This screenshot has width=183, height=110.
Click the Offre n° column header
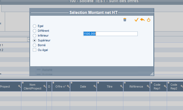tap(60, 86)
